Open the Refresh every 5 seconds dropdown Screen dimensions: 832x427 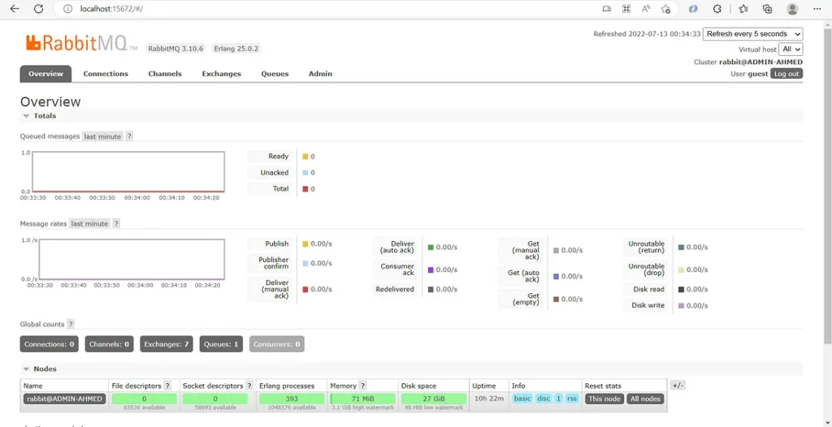click(752, 34)
